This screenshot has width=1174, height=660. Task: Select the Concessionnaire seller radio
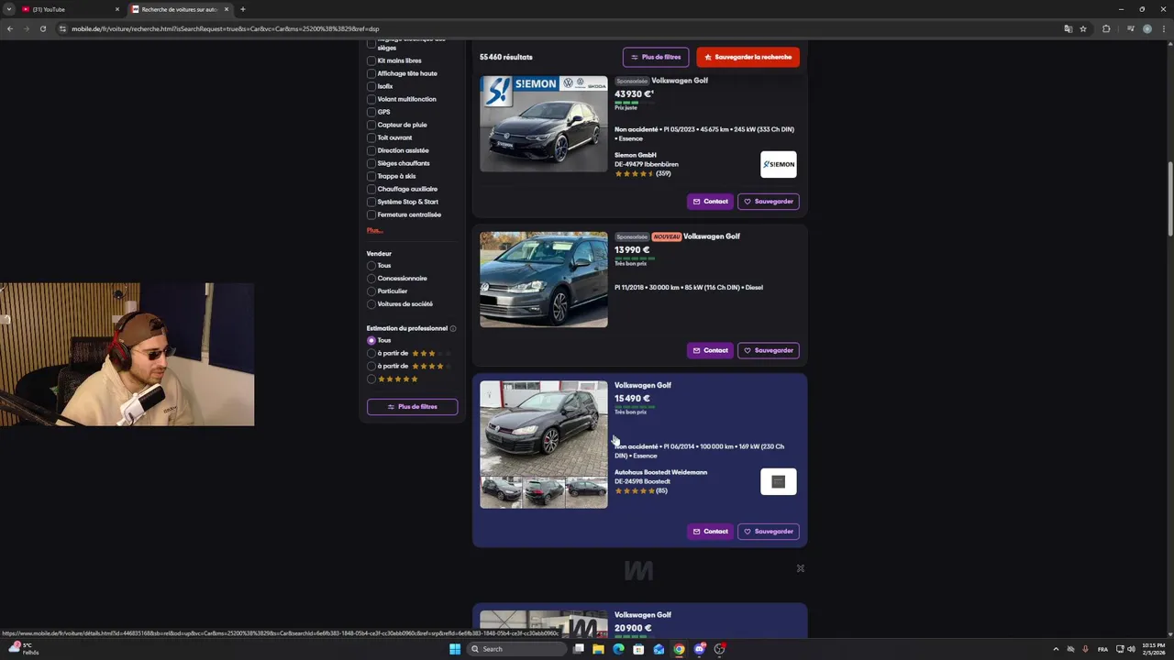[x=371, y=279]
